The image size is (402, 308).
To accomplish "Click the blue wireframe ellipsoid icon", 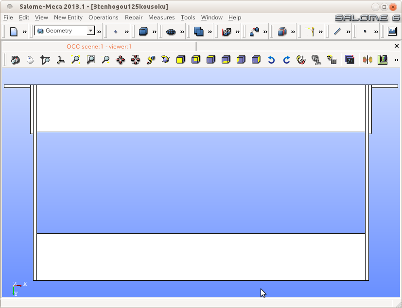I will point(171,32).
